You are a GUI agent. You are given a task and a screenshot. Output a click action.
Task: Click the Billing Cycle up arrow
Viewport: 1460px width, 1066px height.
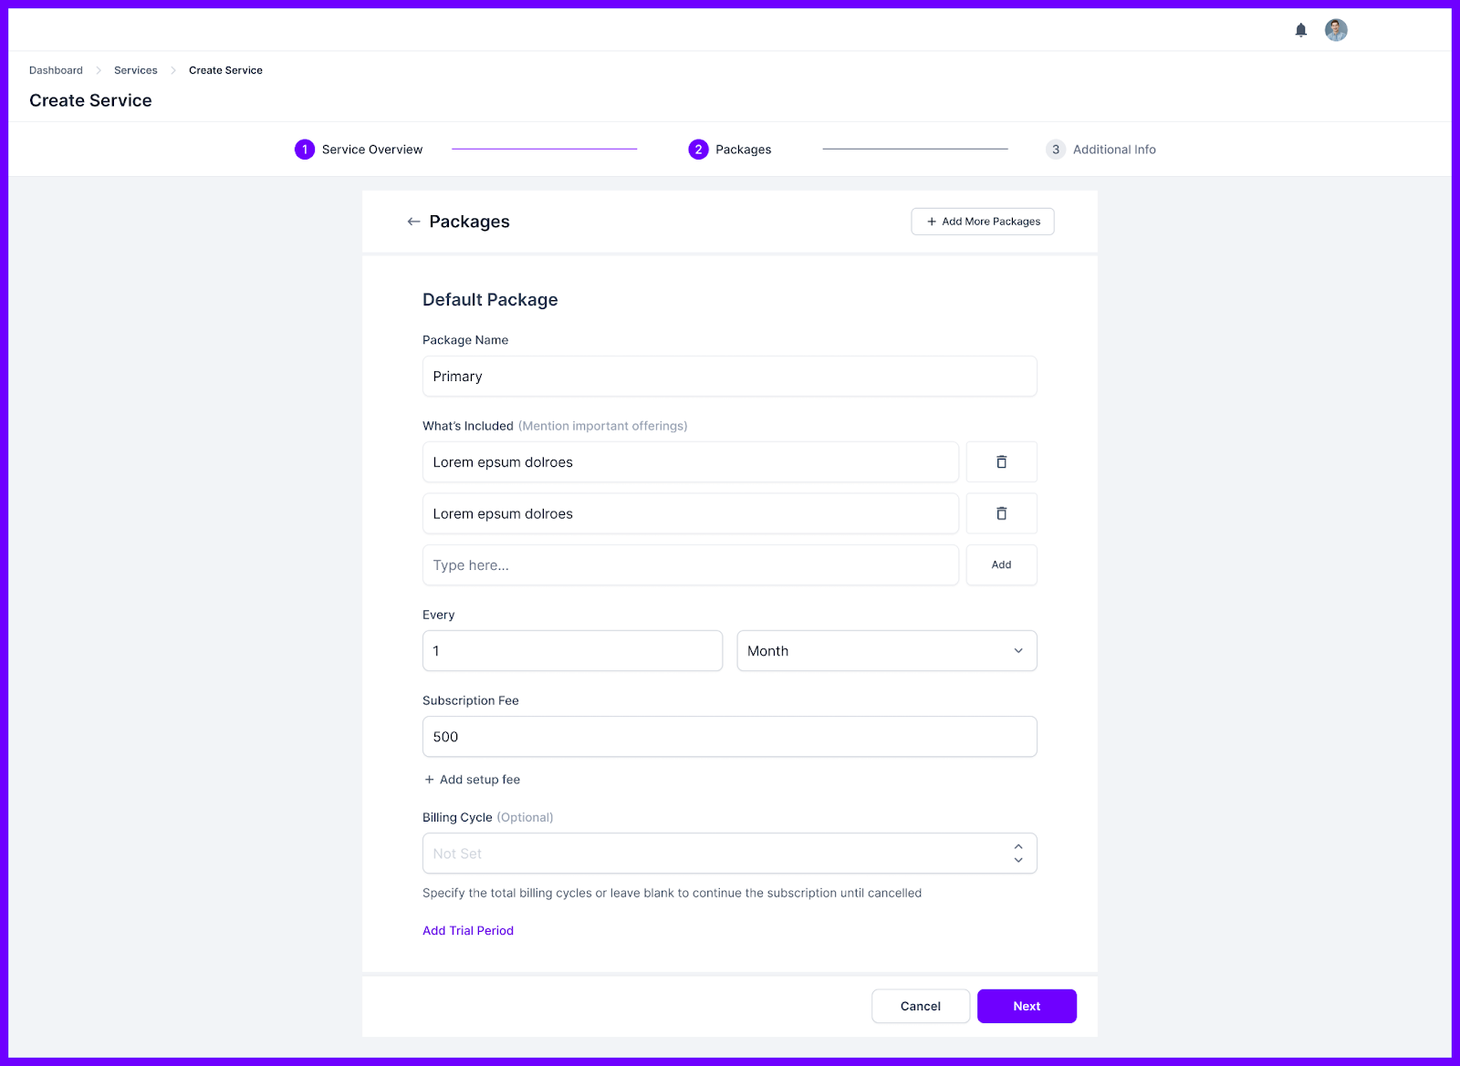1017,847
